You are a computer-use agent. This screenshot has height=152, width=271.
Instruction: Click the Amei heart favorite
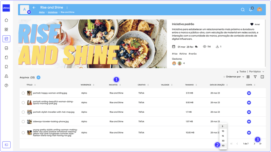pos(255,24)
